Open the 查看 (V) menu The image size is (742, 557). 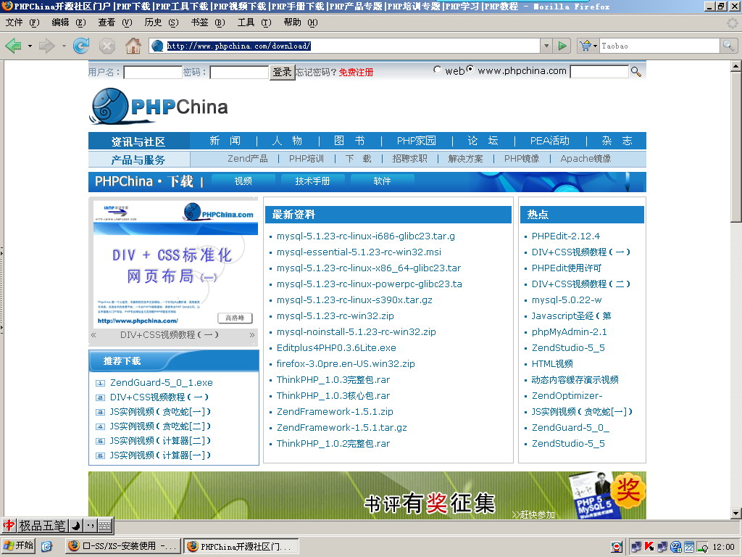[x=115, y=22]
